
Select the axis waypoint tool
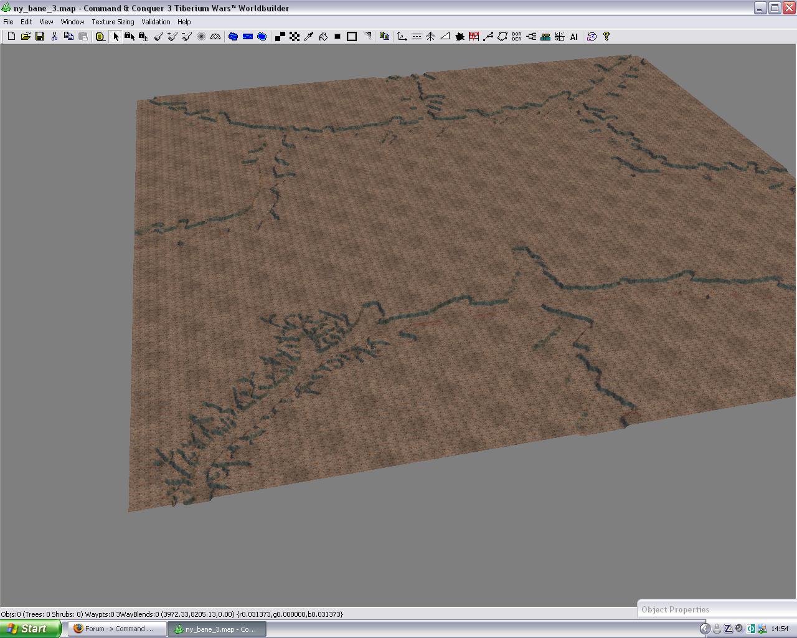402,37
